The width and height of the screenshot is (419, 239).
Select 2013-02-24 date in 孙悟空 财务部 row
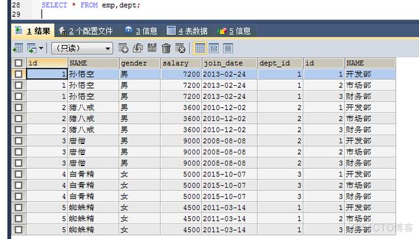point(229,96)
